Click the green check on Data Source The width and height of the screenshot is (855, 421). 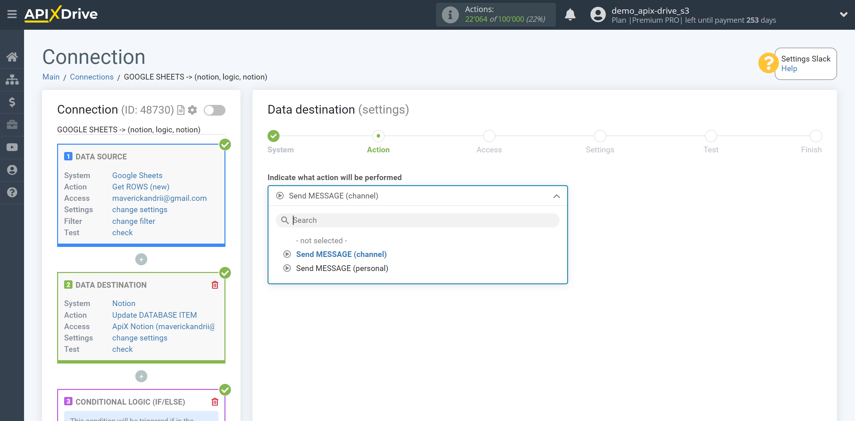click(225, 145)
